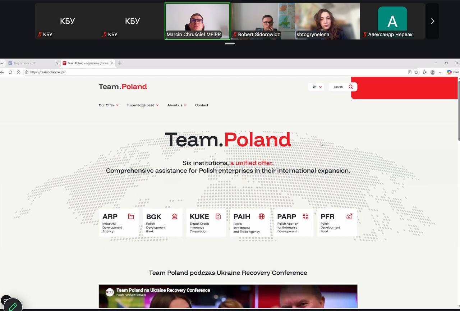This screenshot has height=311, width=460.
Task: Select the Team Poland browser tab
Action: tap(88, 63)
